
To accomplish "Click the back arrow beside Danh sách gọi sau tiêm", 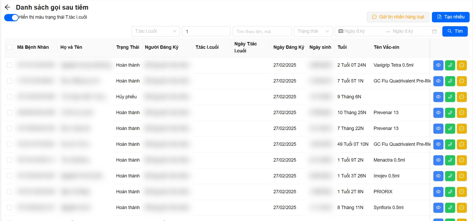I will coord(7,7).
